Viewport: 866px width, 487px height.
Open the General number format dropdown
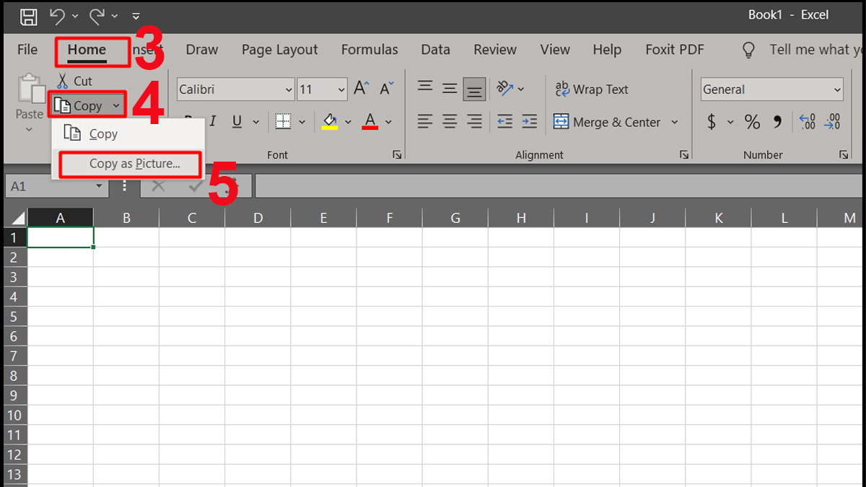tap(771, 89)
